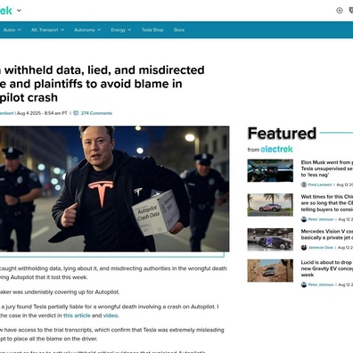Click the Featured from electrek logo
353x353 pixels.
point(276,150)
